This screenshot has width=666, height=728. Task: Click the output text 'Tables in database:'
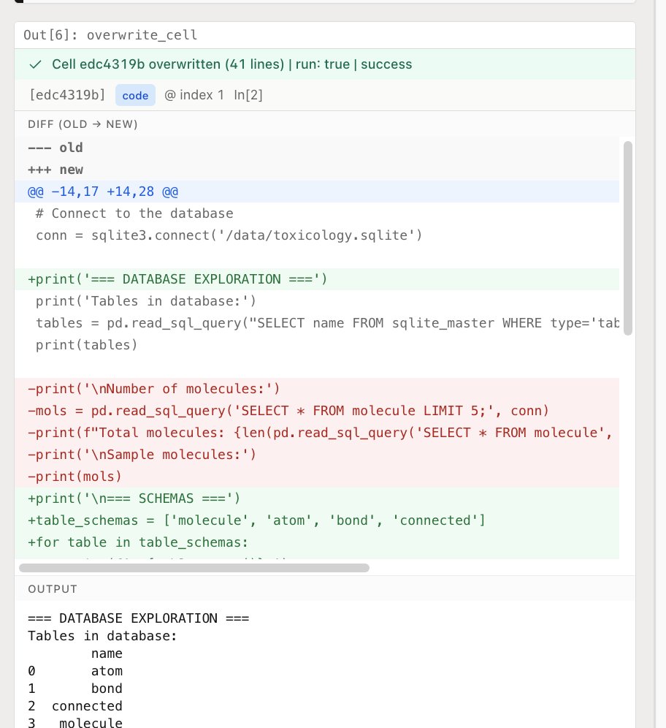102,636
